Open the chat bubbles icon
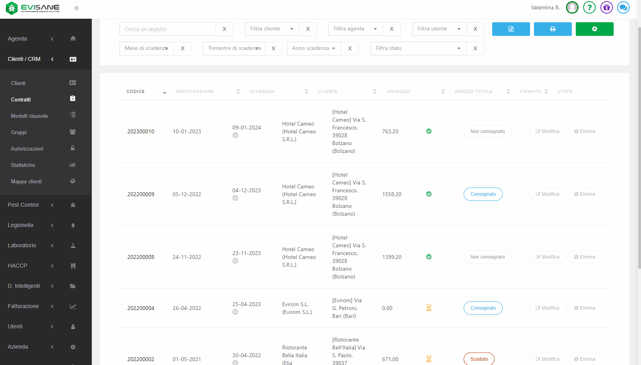The width and height of the screenshot is (641, 365). [623, 7]
